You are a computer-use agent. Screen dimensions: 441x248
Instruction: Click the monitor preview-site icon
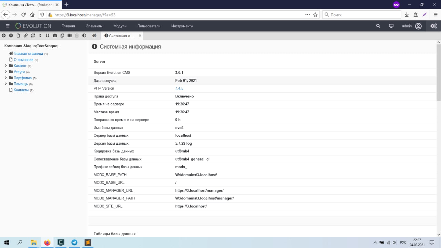[391, 26]
